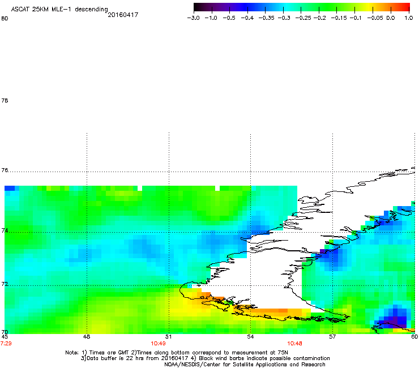Click the colorbar label 0.0
Viewport: 419px width, 368px height.
(391, 18)
